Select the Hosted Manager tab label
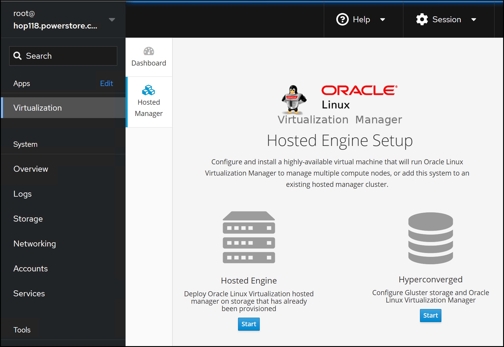Image resolution: width=504 pixels, height=347 pixels. [149, 108]
